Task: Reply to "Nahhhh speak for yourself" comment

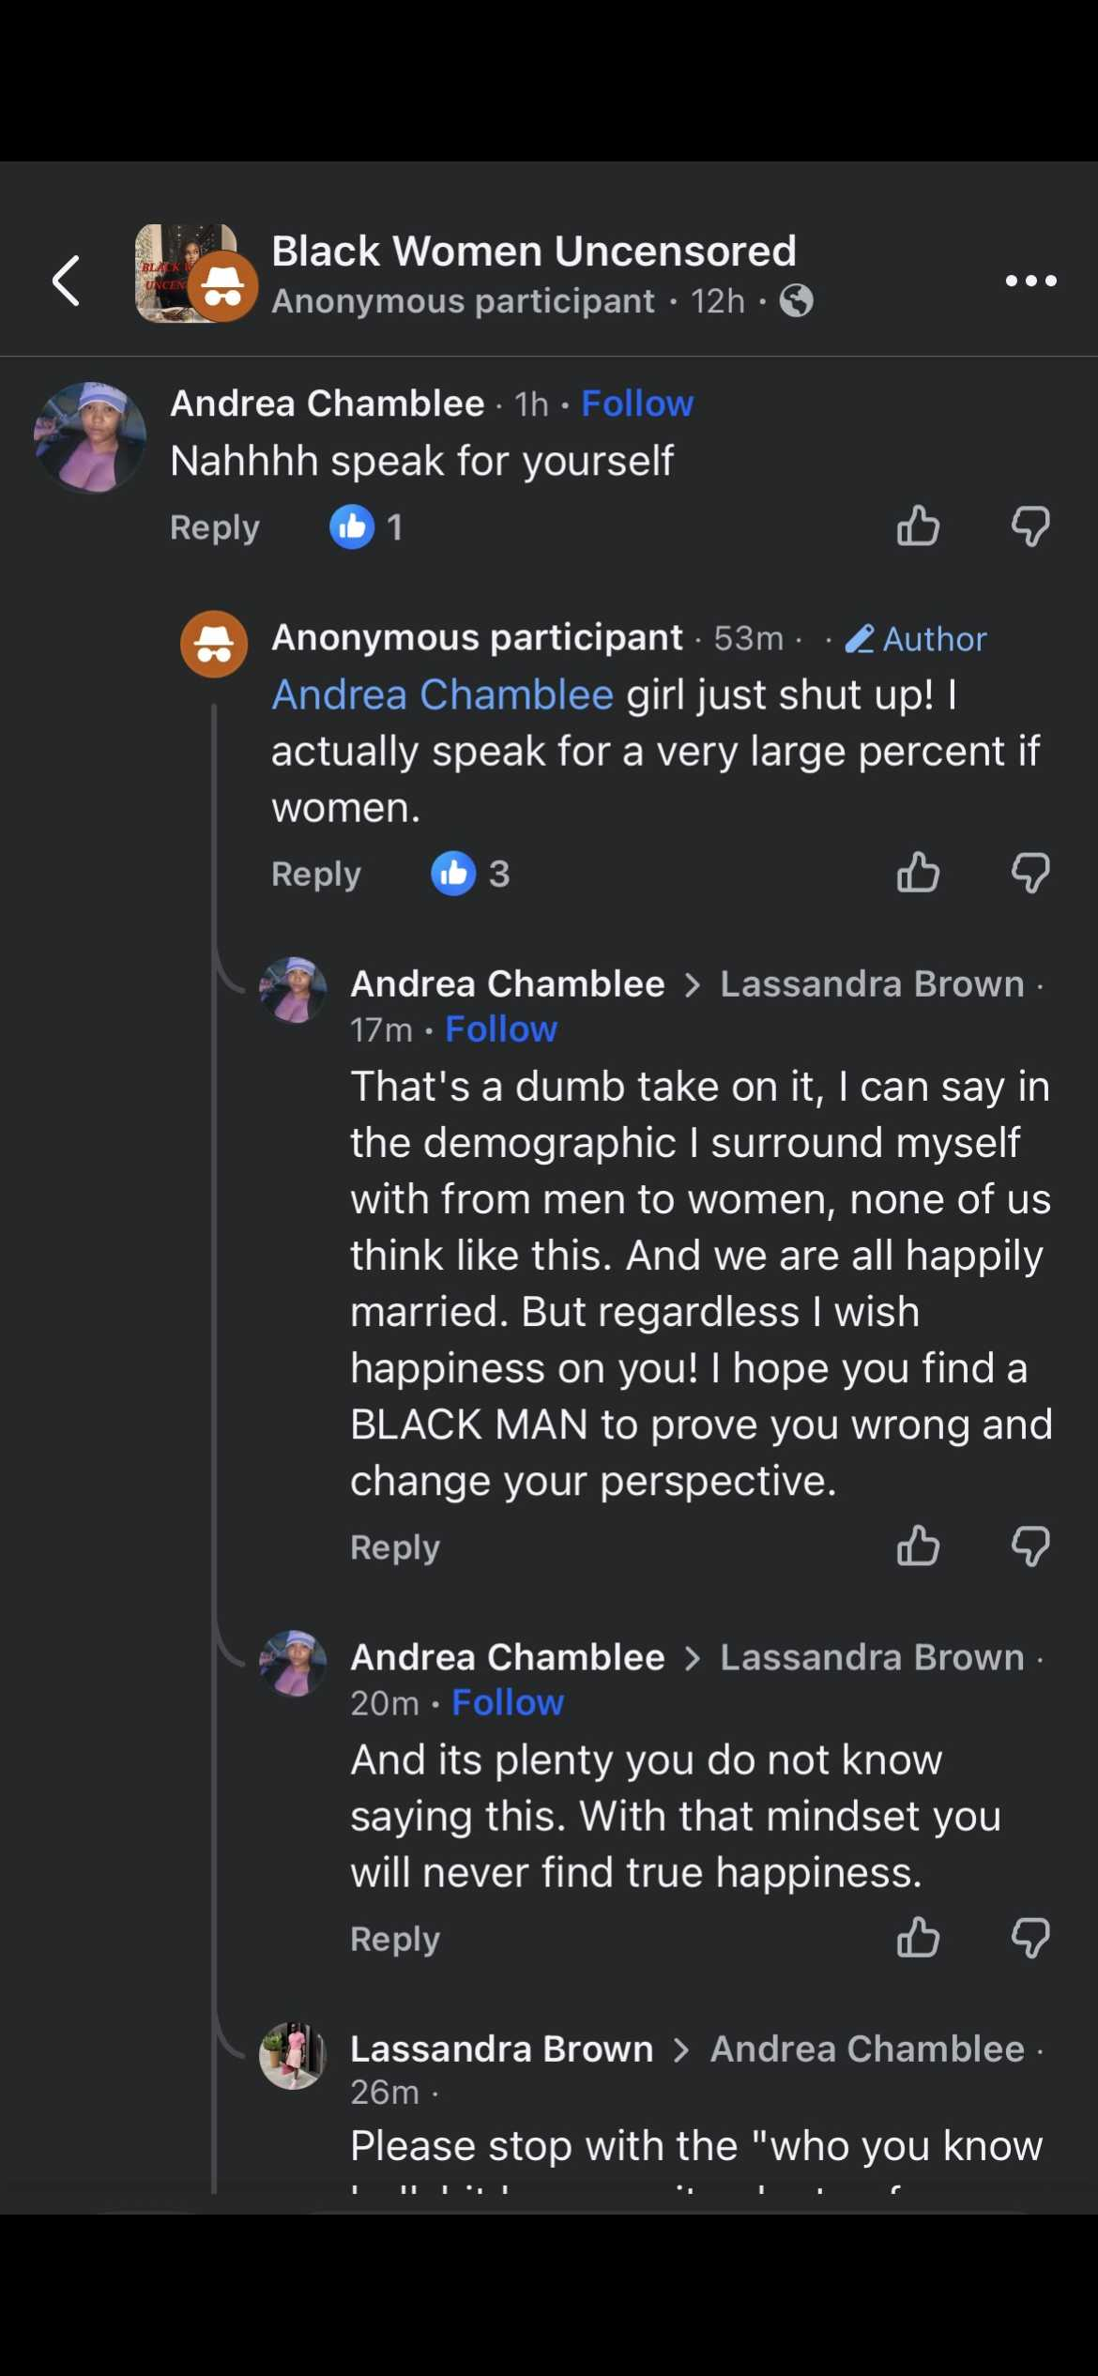Action: [x=215, y=527]
